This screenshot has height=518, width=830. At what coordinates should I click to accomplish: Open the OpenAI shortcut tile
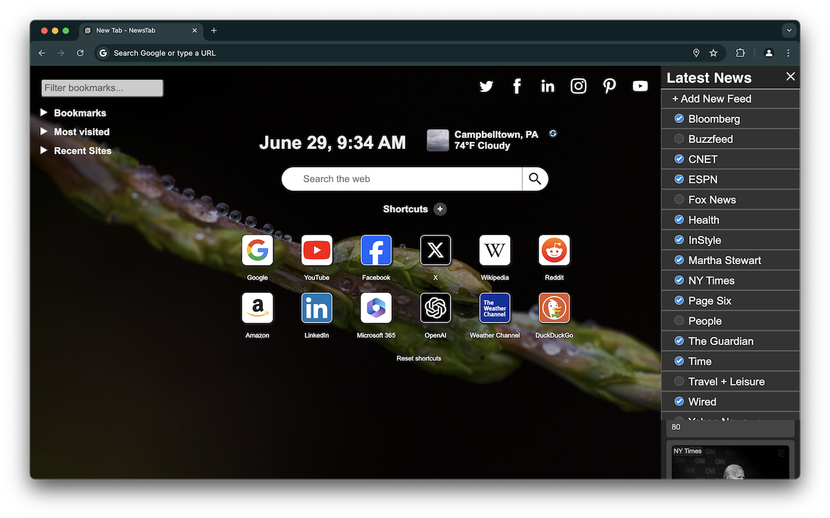[436, 308]
